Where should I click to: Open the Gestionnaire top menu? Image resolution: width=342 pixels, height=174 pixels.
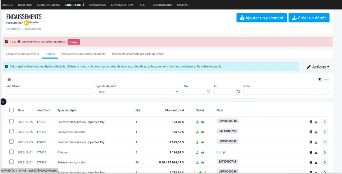pos(162,5)
